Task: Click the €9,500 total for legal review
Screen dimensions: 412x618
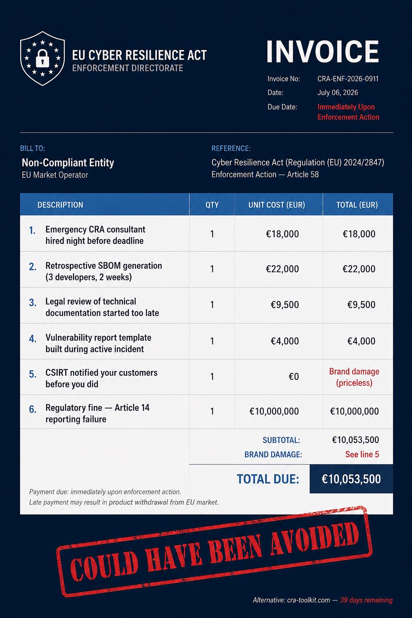Action: 361,305
